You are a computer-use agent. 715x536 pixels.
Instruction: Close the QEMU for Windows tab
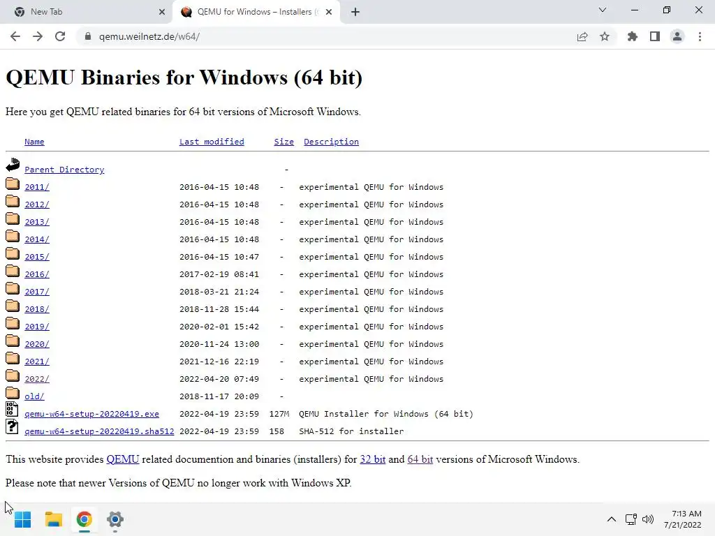(x=329, y=12)
